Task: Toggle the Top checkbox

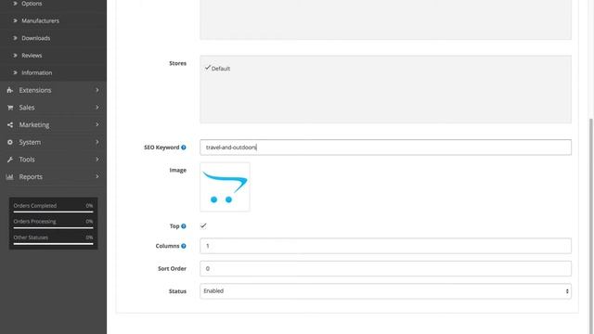Action: (203, 226)
